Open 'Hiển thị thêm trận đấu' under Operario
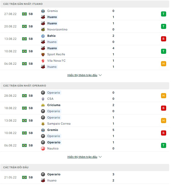This screenshot has width=172, height=185. [x=82, y=157]
